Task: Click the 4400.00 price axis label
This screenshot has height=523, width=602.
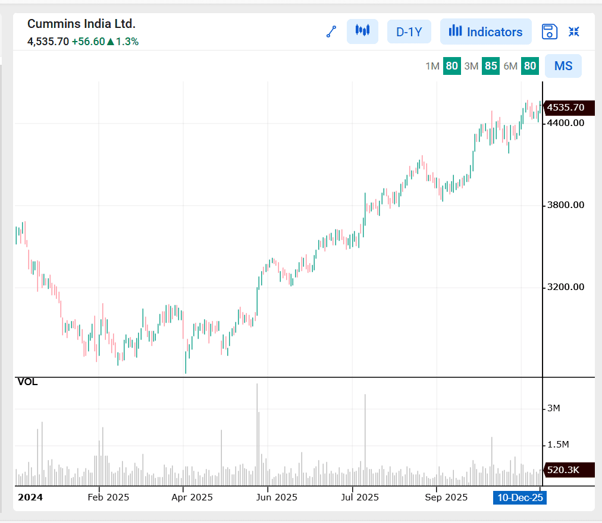Action: (x=566, y=123)
